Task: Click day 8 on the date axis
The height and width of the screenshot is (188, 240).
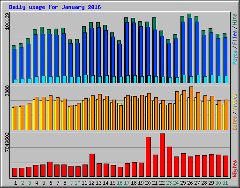Action: coord(65,183)
